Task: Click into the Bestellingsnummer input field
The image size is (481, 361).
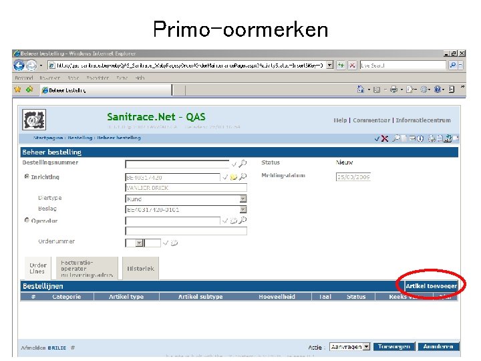Action: (x=177, y=164)
